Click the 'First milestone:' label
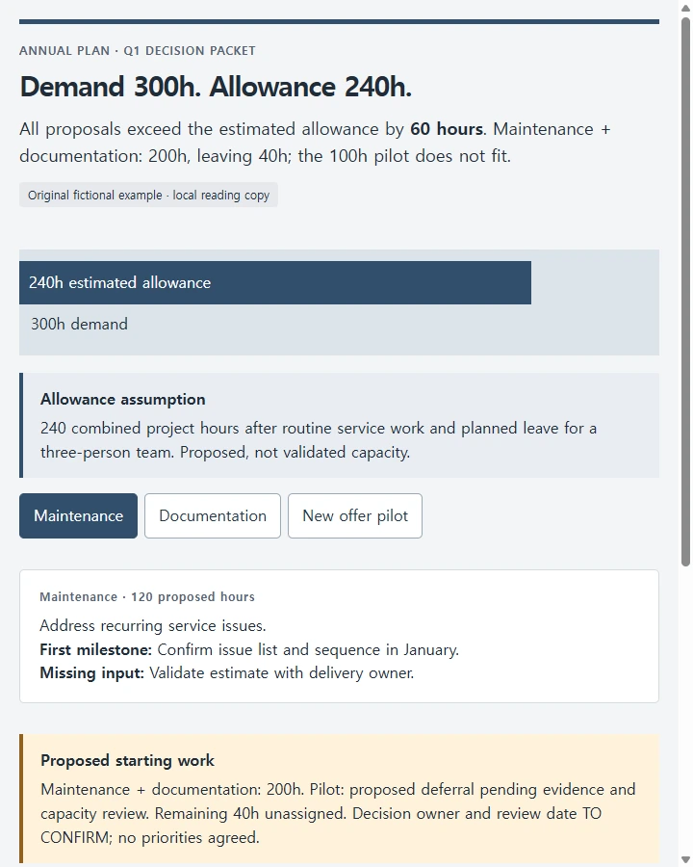Image resolution: width=693 pixels, height=867 pixels. [95, 649]
